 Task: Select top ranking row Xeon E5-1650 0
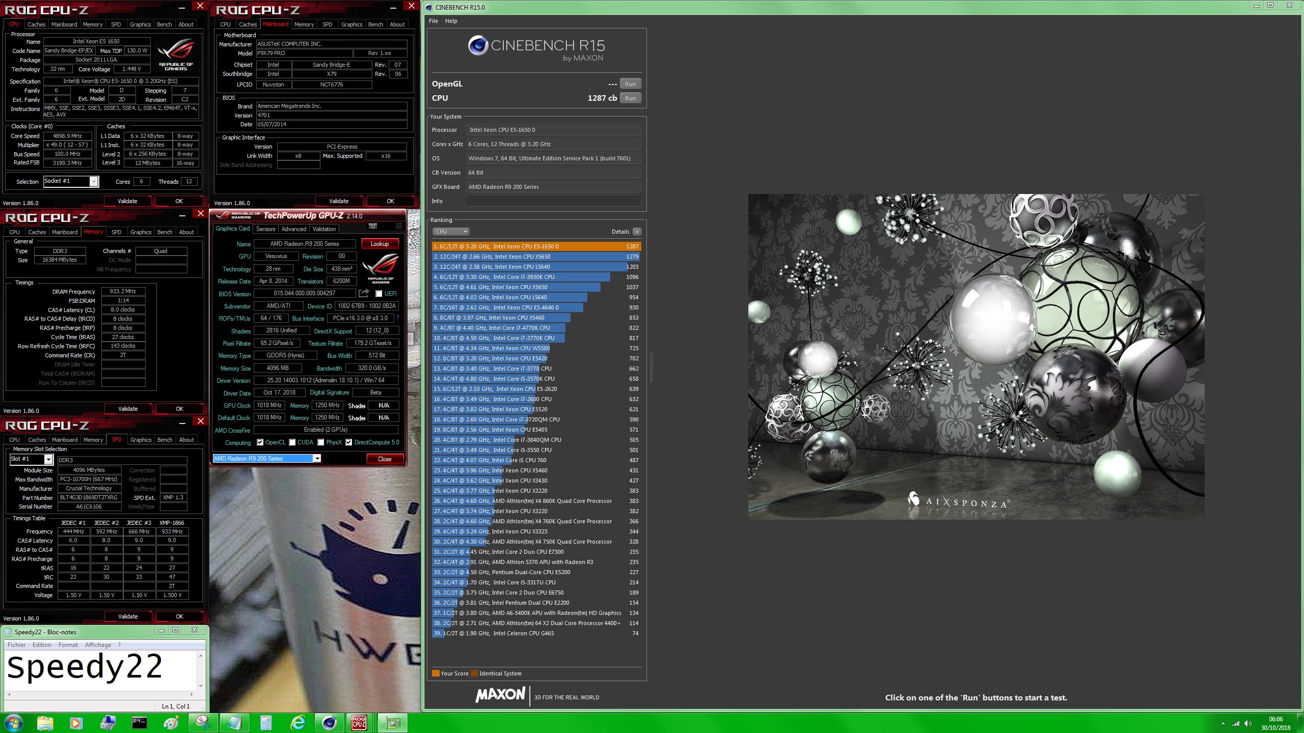(536, 246)
